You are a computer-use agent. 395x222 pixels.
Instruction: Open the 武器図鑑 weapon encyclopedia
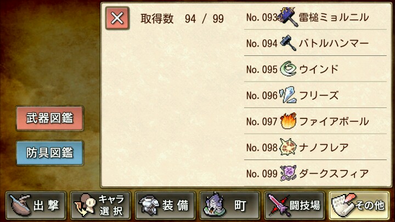[49, 118]
